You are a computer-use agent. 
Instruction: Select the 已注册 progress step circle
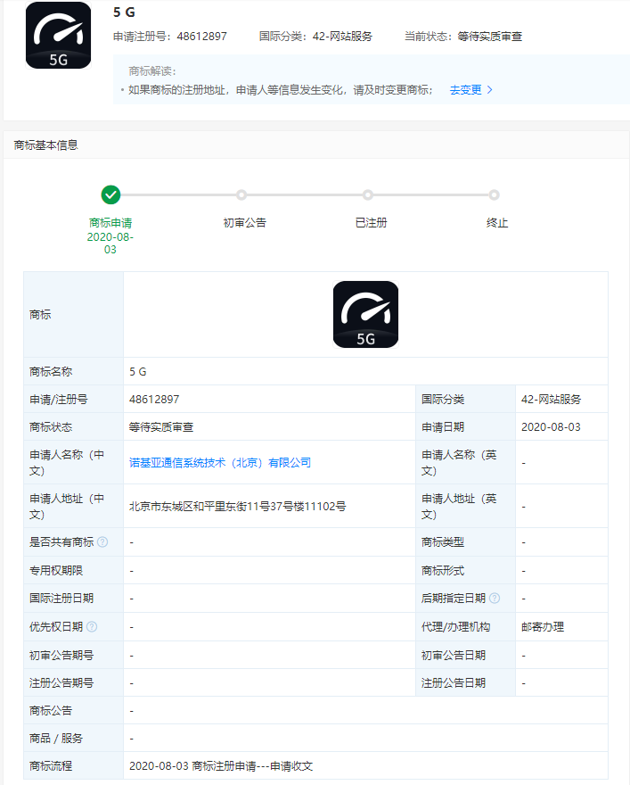[368, 194]
